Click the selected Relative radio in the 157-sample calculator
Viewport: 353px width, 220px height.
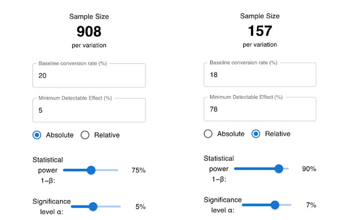(256, 134)
